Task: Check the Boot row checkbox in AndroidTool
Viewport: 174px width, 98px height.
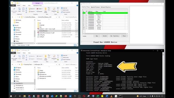Action: pyautogui.click(x=86, y=24)
